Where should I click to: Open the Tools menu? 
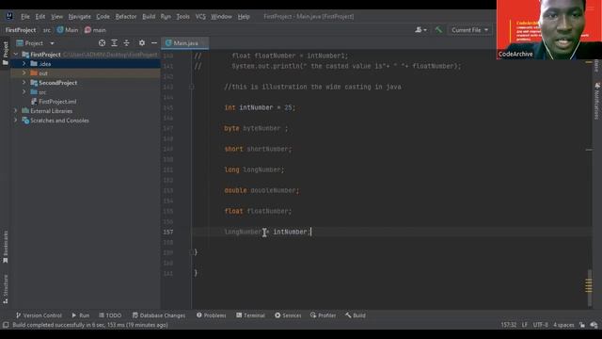[x=182, y=17]
